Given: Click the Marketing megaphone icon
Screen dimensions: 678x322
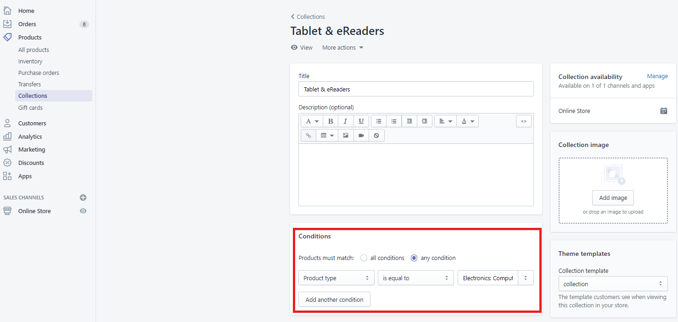Looking at the screenshot, I should pyautogui.click(x=7, y=149).
